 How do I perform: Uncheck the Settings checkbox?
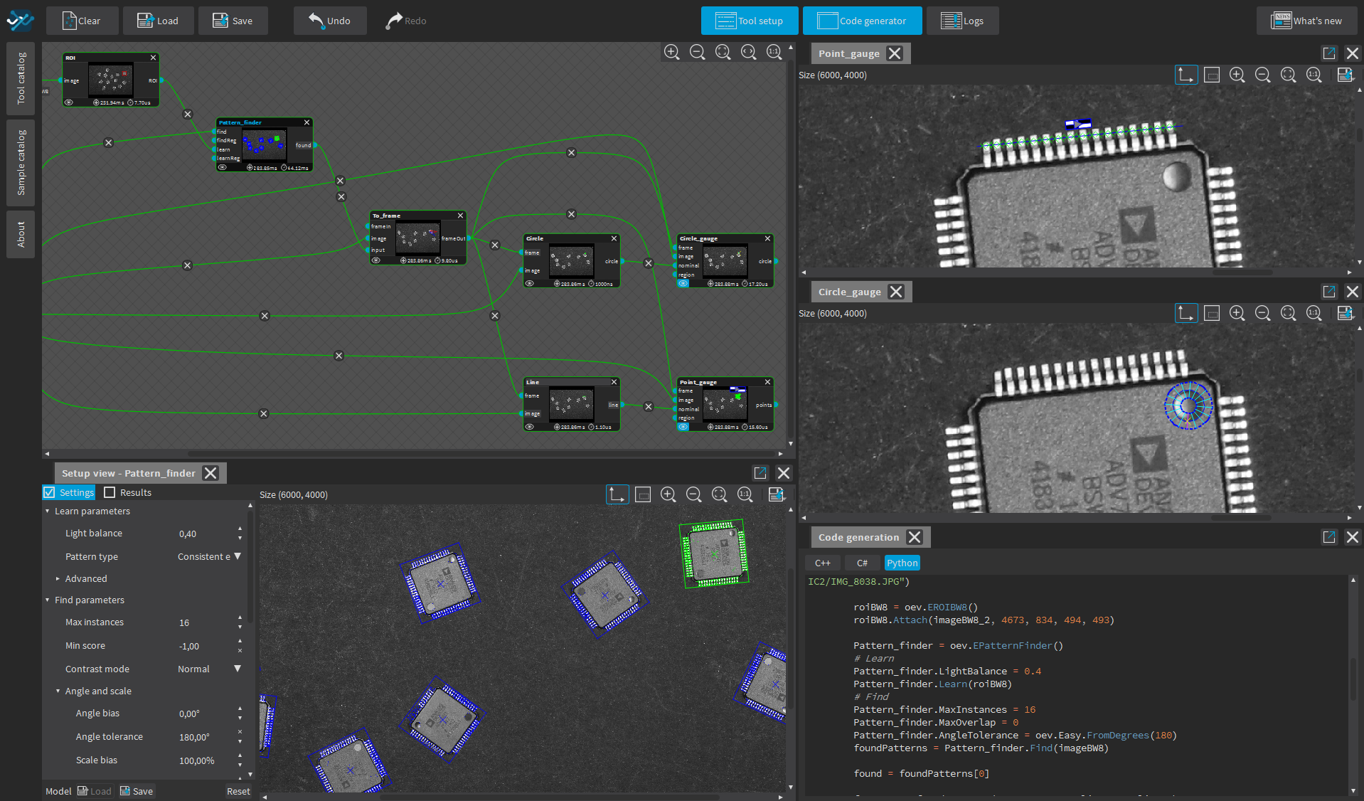(x=49, y=492)
